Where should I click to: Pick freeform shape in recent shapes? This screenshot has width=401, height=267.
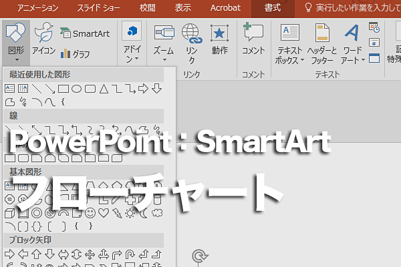[x=10, y=102]
